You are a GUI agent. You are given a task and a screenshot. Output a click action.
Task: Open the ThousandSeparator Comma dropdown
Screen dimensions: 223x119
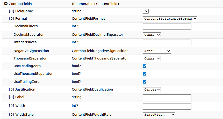(x=152, y=58)
